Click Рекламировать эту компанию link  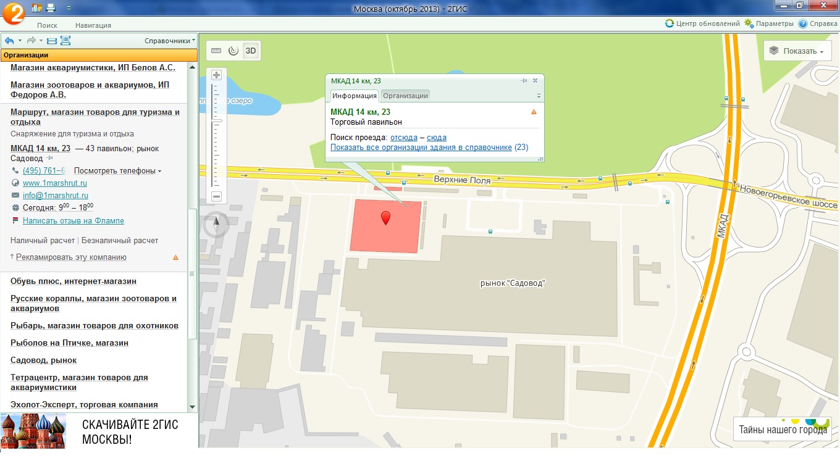(71, 257)
